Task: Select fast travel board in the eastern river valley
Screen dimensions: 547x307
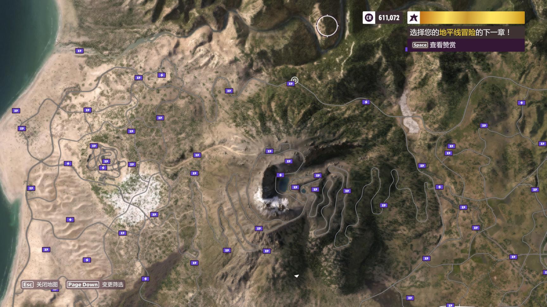Action: (x=439, y=187)
